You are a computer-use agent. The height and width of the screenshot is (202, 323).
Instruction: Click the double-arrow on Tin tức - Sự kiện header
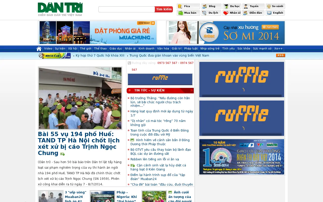192,90
